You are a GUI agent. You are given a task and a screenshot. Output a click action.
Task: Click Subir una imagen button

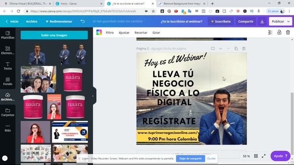click(54, 35)
